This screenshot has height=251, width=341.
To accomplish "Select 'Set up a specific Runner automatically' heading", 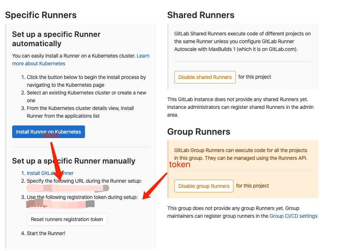I will [56, 39].
